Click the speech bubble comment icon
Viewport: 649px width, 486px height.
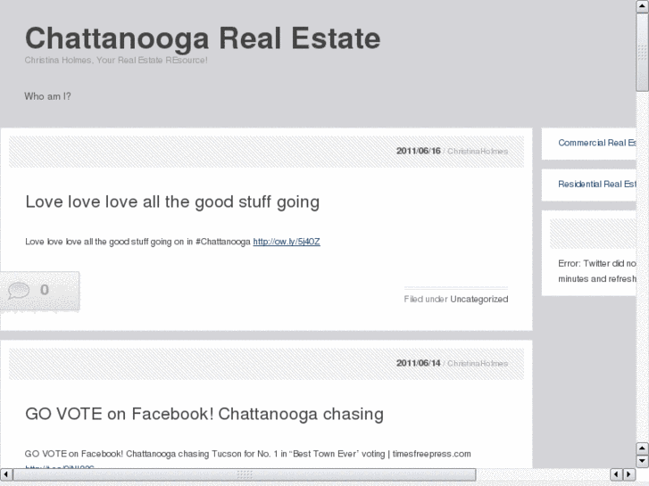(19, 290)
